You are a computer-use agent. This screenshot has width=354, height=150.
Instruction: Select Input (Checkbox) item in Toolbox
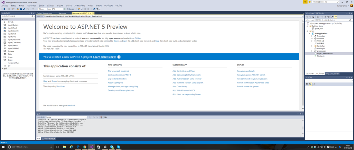pyautogui.click(x=14, y=42)
